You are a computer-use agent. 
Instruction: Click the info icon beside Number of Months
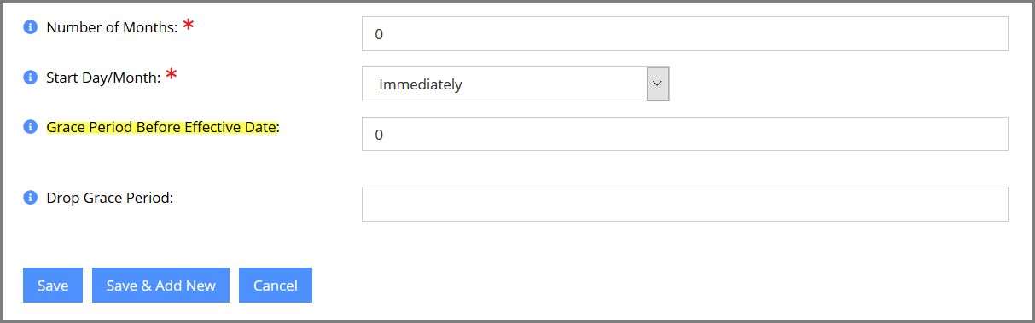pos(30,27)
